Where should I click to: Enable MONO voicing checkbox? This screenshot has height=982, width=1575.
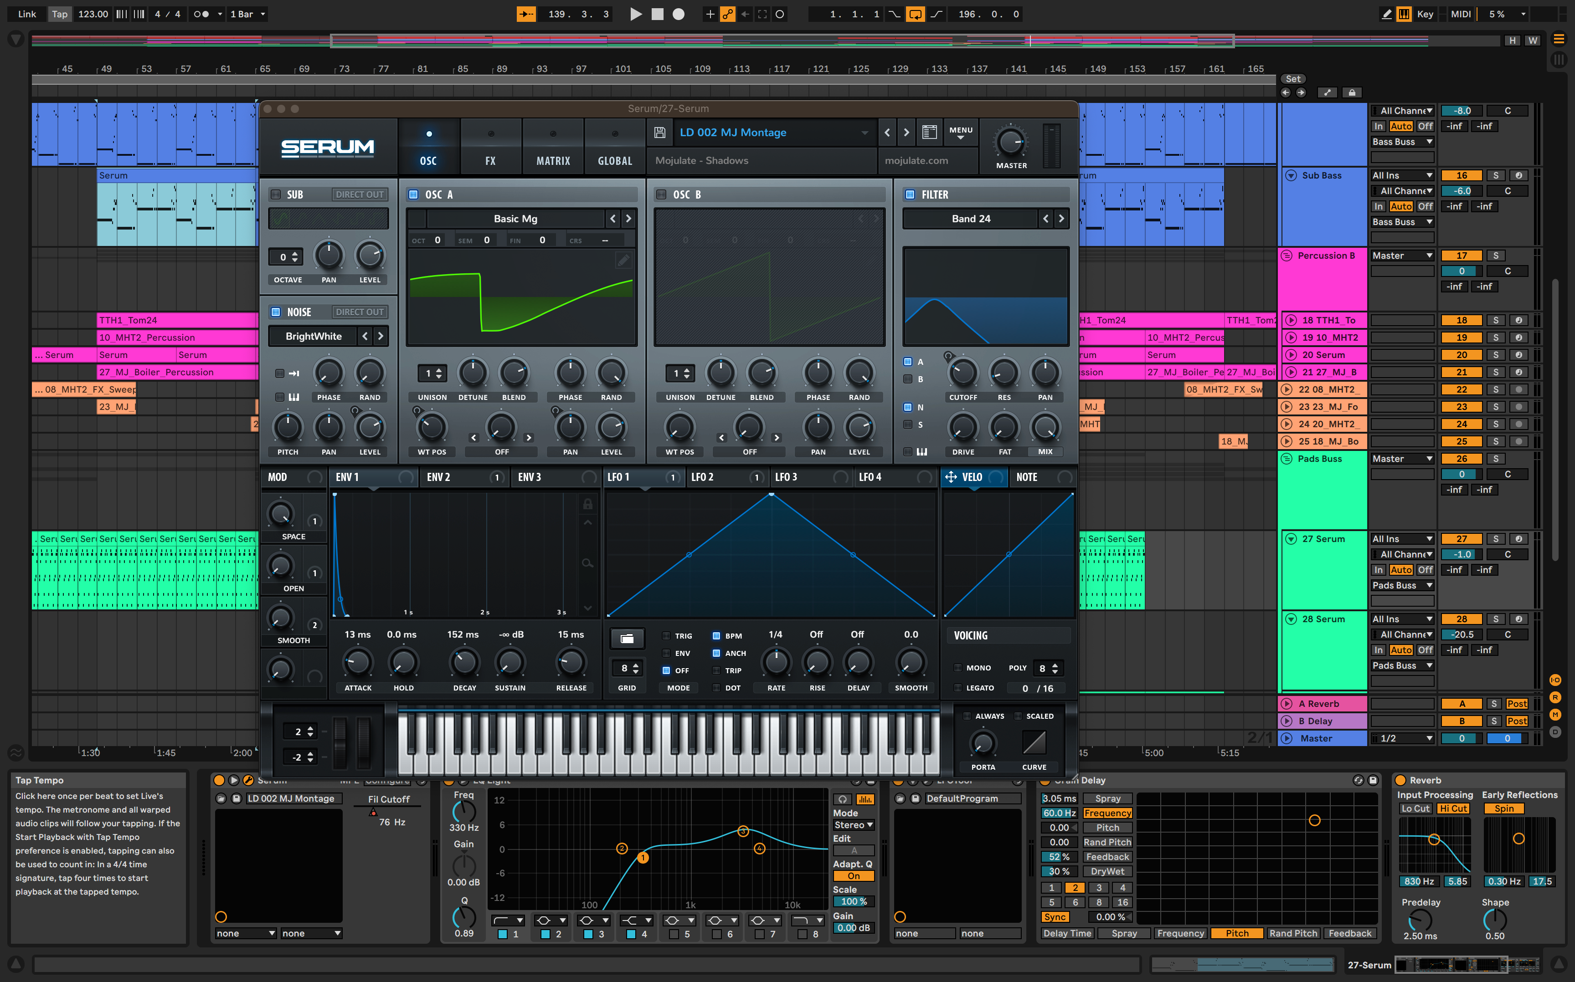pos(958,668)
